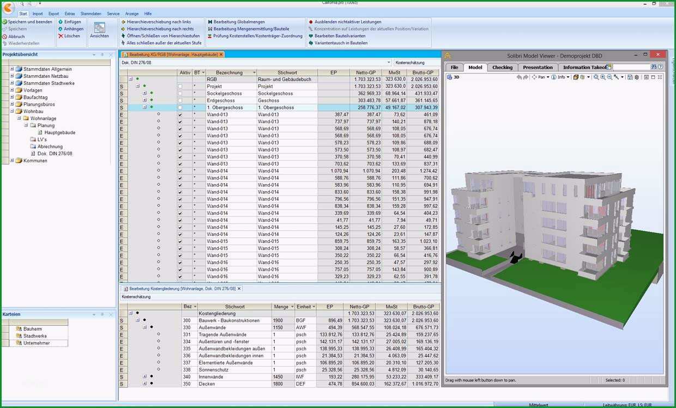Image resolution: width=676 pixels, height=408 pixels.
Task: Click the orange application logo button
Action: (x=8, y=8)
